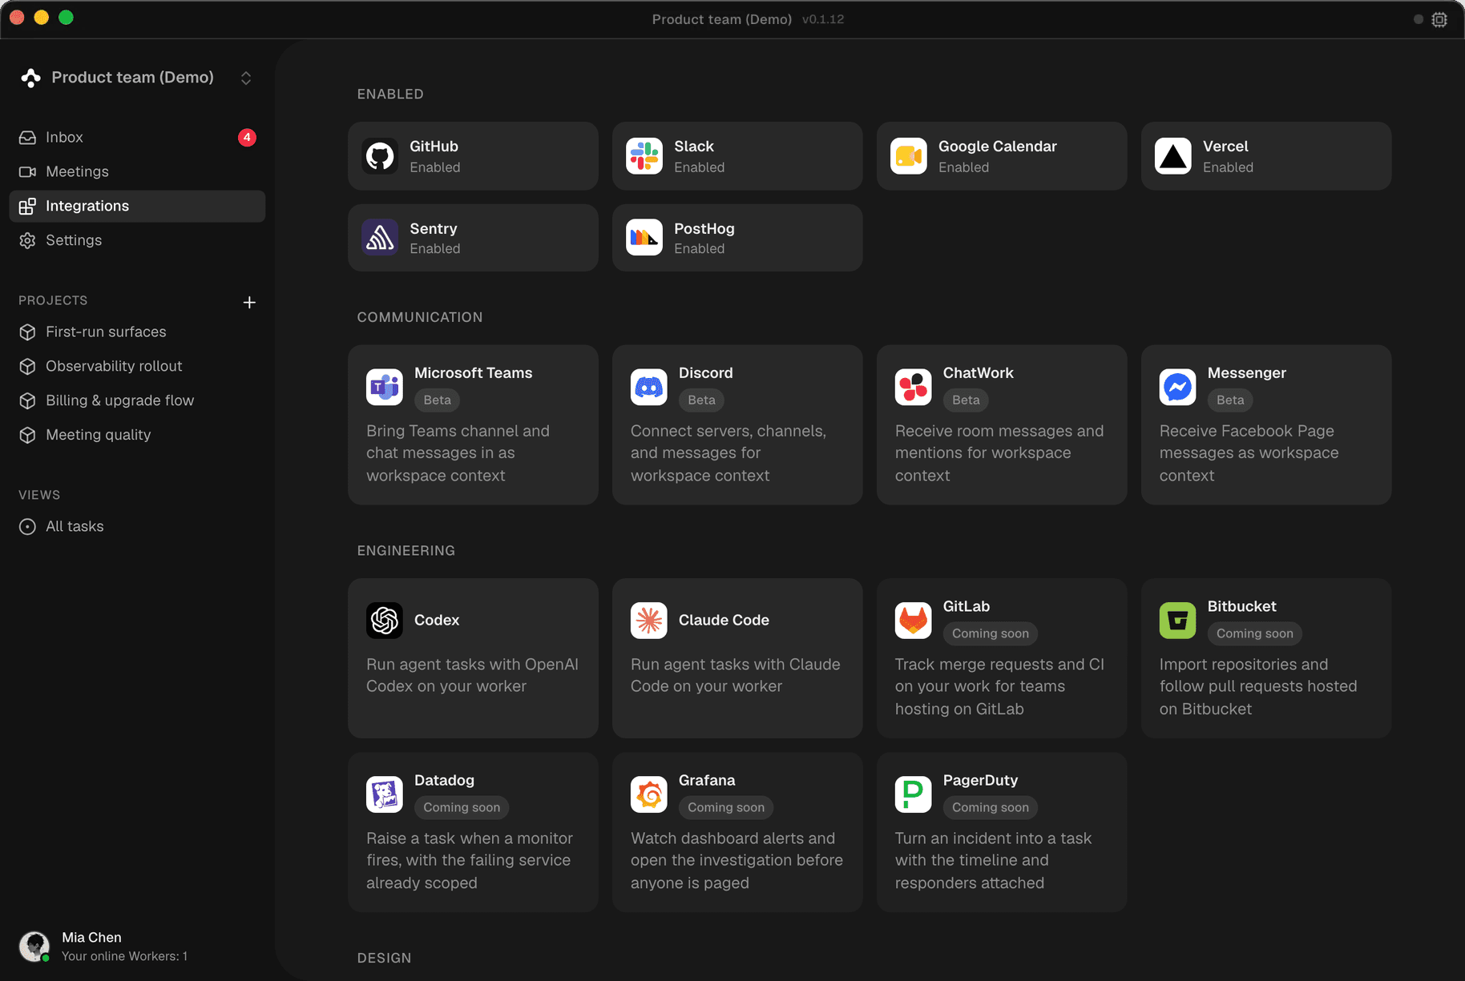Click the Beta badge on ChatWork
This screenshot has height=981, width=1465.
click(x=966, y=400)
